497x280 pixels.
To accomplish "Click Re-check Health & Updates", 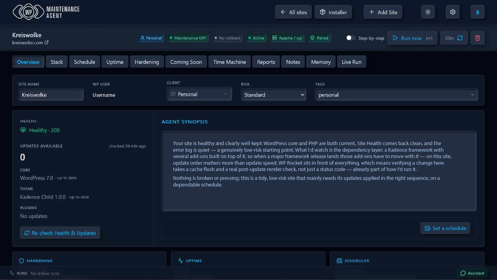I will [60, 233].
